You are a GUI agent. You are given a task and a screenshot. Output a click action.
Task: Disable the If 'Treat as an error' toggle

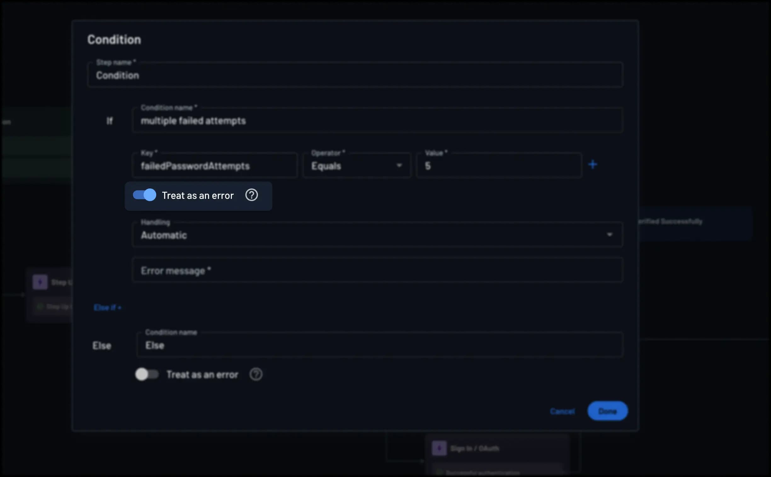pyautogui.click(x=145, y=195)
